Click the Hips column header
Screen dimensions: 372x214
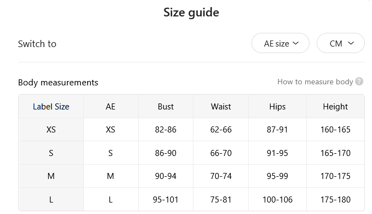coord(277,106)
